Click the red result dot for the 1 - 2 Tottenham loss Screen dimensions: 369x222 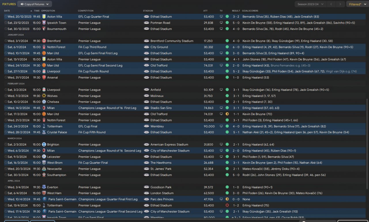[227, 205]
